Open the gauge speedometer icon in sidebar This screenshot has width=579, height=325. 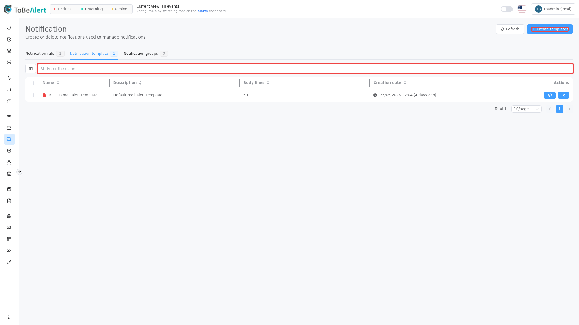[9, 101]
